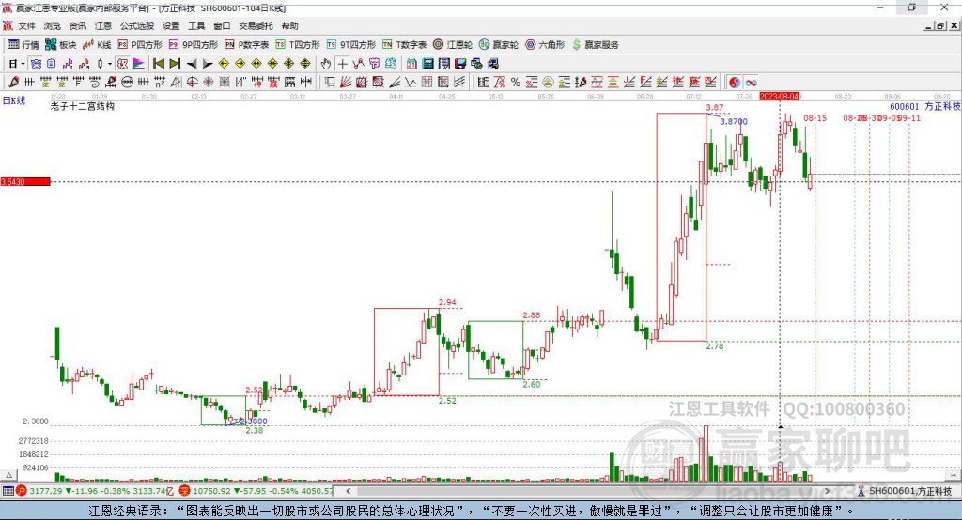962x520 pixels.
Task: Toggle the crosshair cursor tool
Action: (x=342, y=64)
